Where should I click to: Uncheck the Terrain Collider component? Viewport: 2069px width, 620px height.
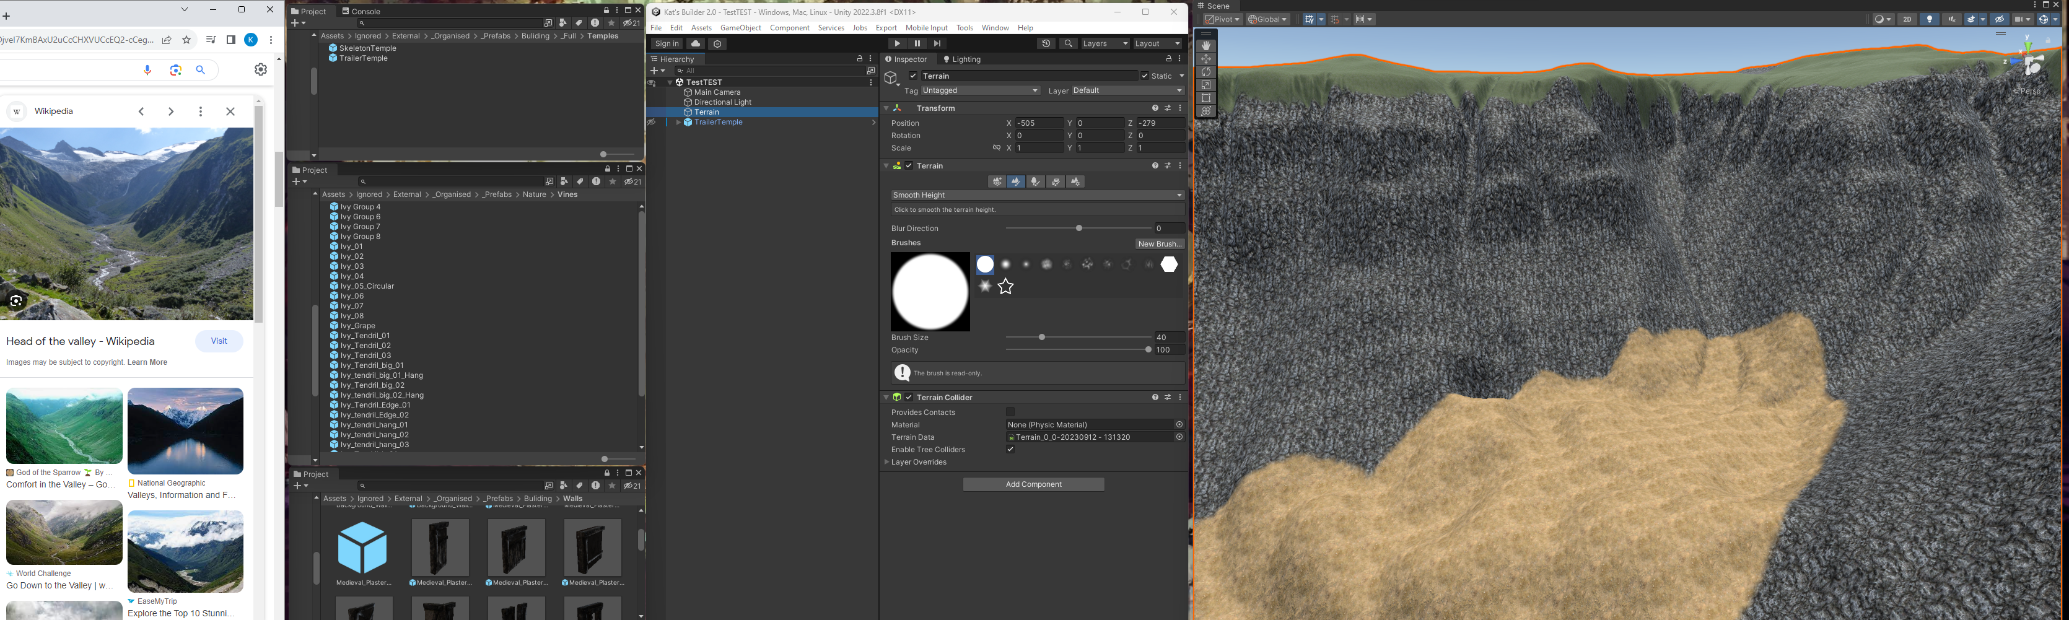[908, 397]
